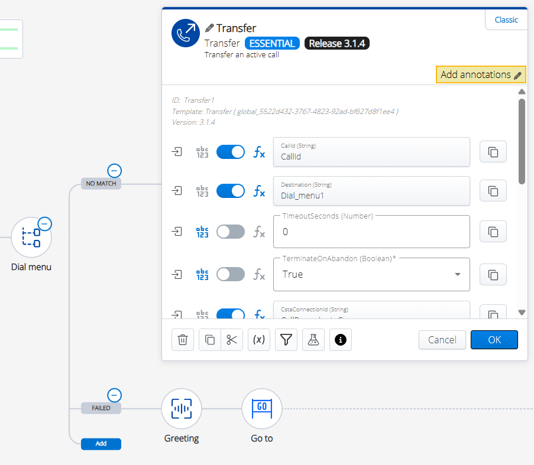Switch to Classic view
Image resolution: width=534 pixels, height=465 pixels.
point(506,19)
